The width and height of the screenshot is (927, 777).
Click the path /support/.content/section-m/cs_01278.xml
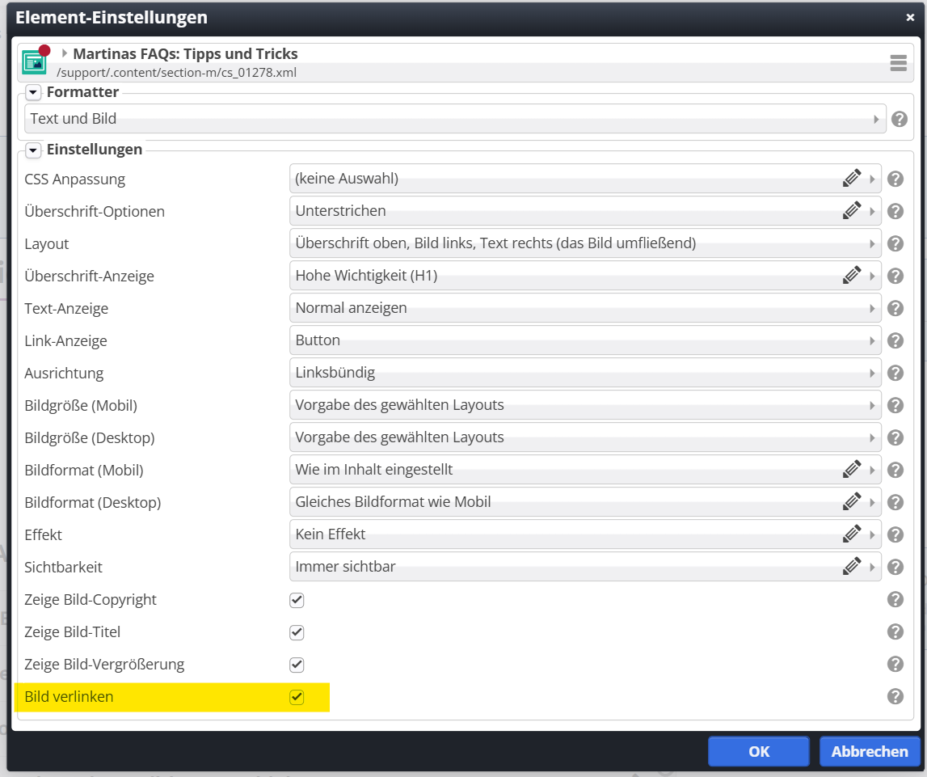tap(177, 73)
